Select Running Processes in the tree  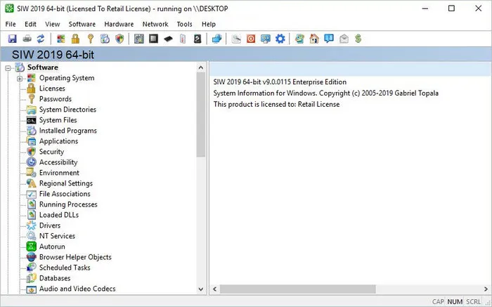click(68, 204)
